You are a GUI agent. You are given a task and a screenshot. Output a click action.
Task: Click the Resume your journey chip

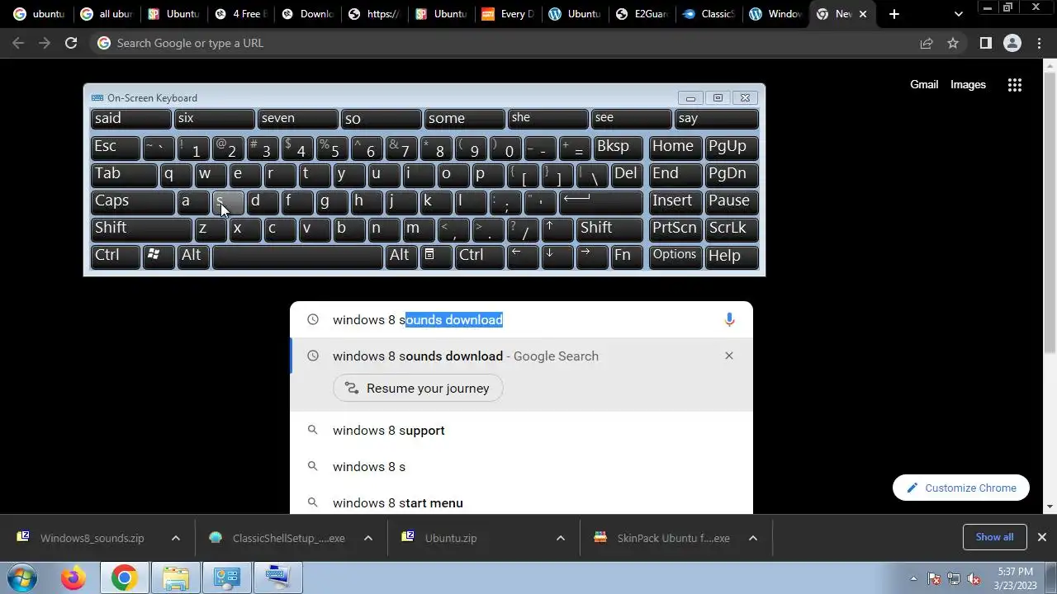pos(418,389)
